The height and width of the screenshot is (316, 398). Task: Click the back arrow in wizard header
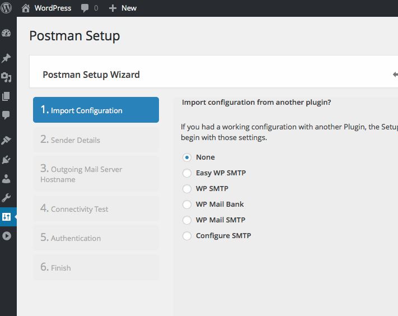coord(395,75)
